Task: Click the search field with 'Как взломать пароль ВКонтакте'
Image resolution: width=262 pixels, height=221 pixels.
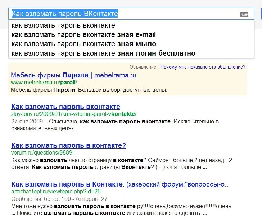Action: click(x=131, y=14)
